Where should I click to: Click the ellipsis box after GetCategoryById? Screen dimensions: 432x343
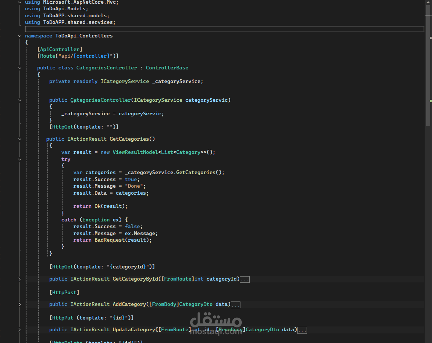coord(244,280)
